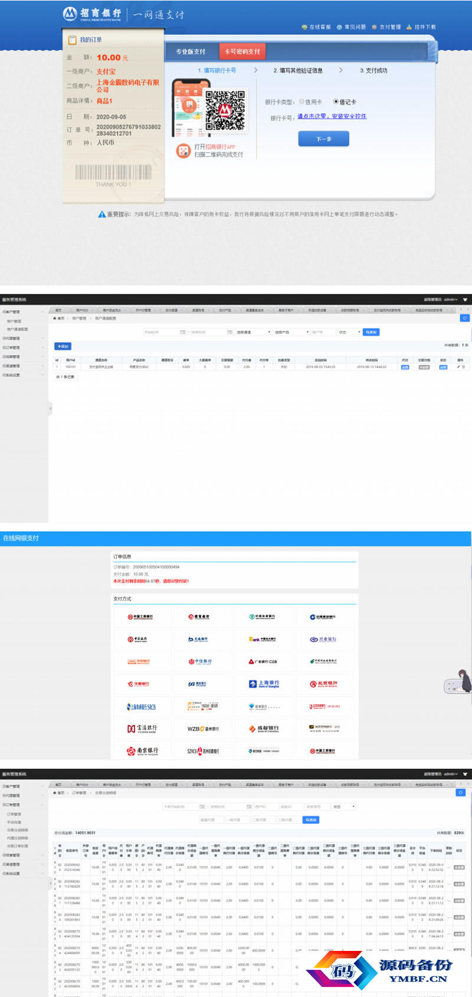Expand 渠道管理 in the 交易分润明细 page sidebar
The width and height of the screenshot is (472, 997).
[x=22, y=864]
